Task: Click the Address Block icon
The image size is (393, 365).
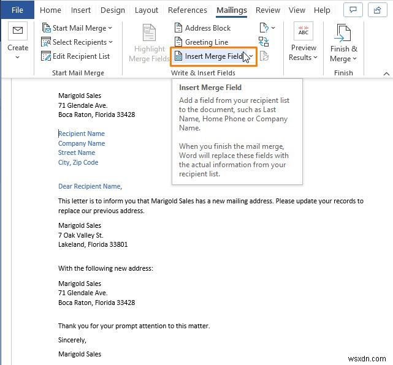Action: point(178,28)
